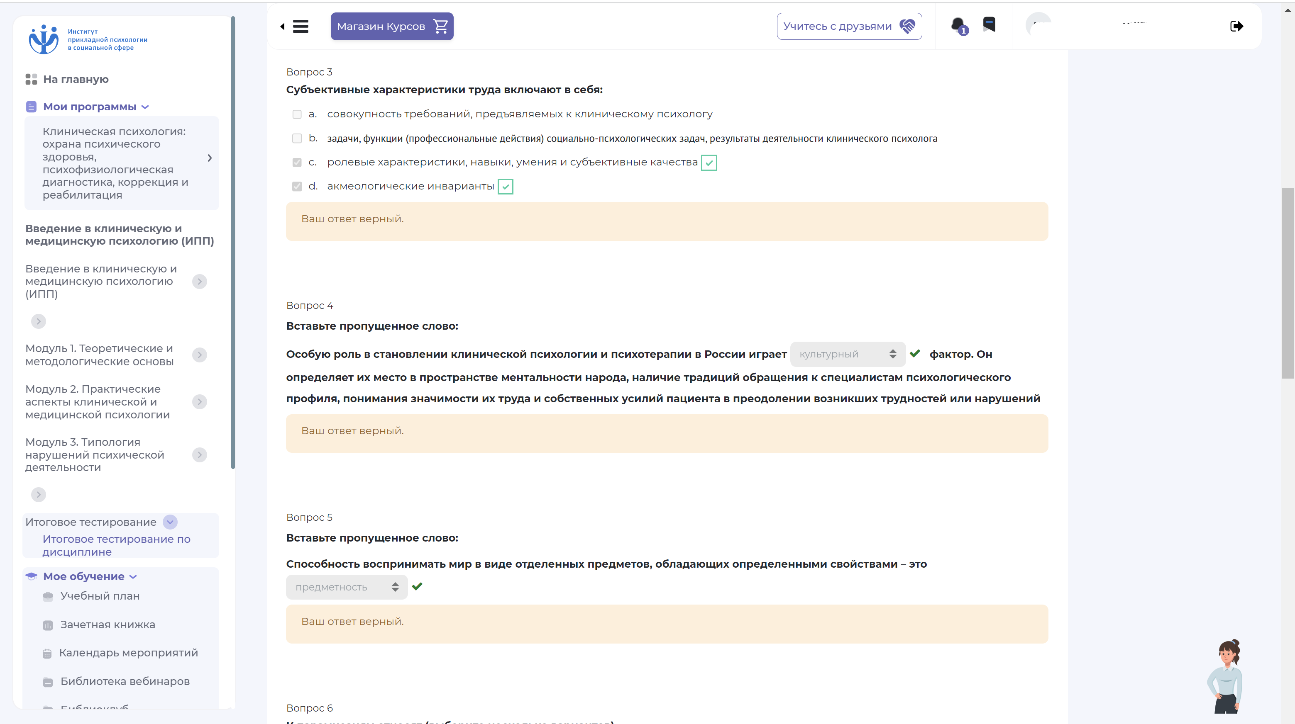Click the scrollbar up arrow at top right
Viewport: 1295px width, 724px height.
(1288, 10)
